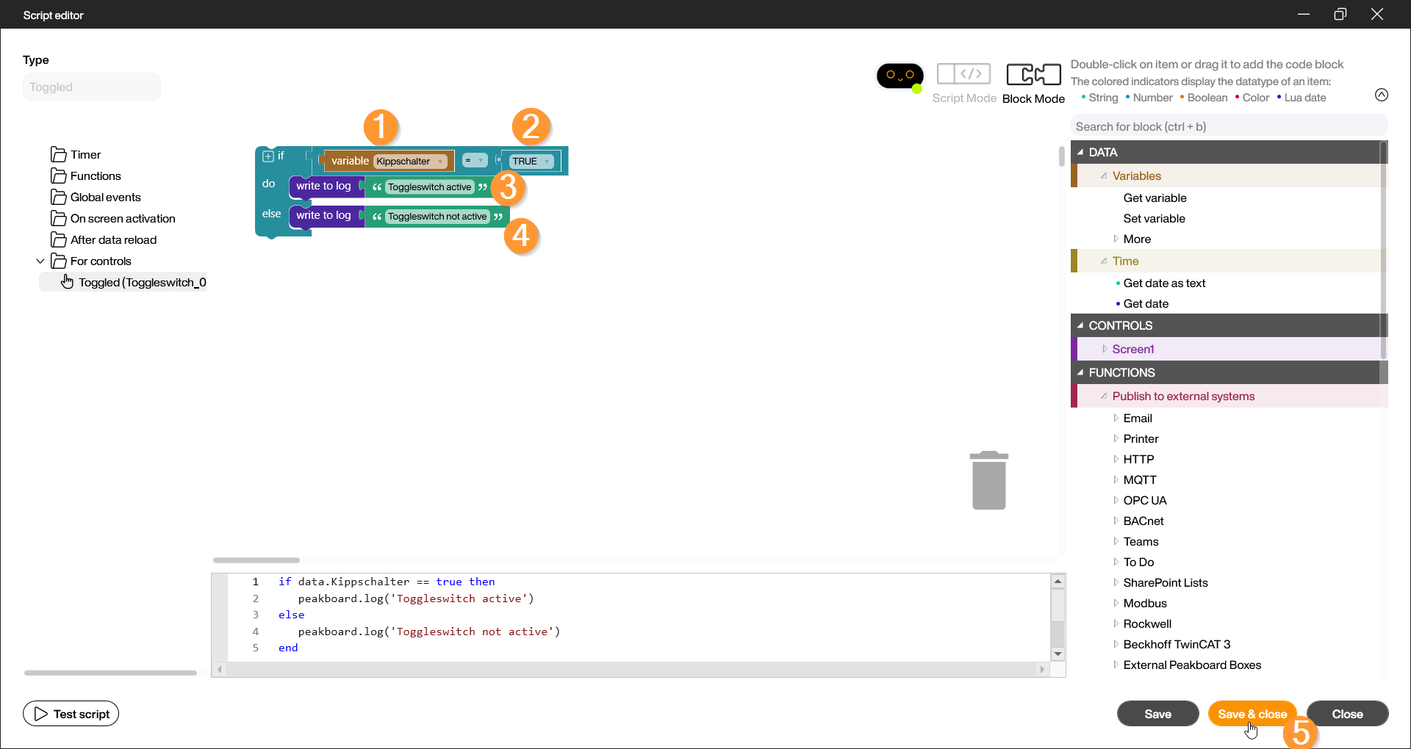Open the Global events folder
The height and width of the screenshot is (749, 1411).
105,198
